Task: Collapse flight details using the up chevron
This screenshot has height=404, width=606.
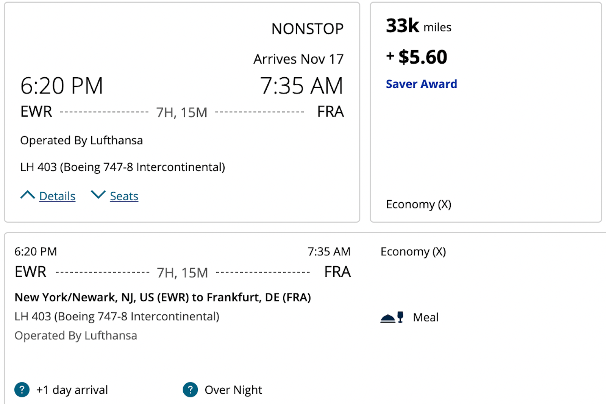Action: point(27,195)
